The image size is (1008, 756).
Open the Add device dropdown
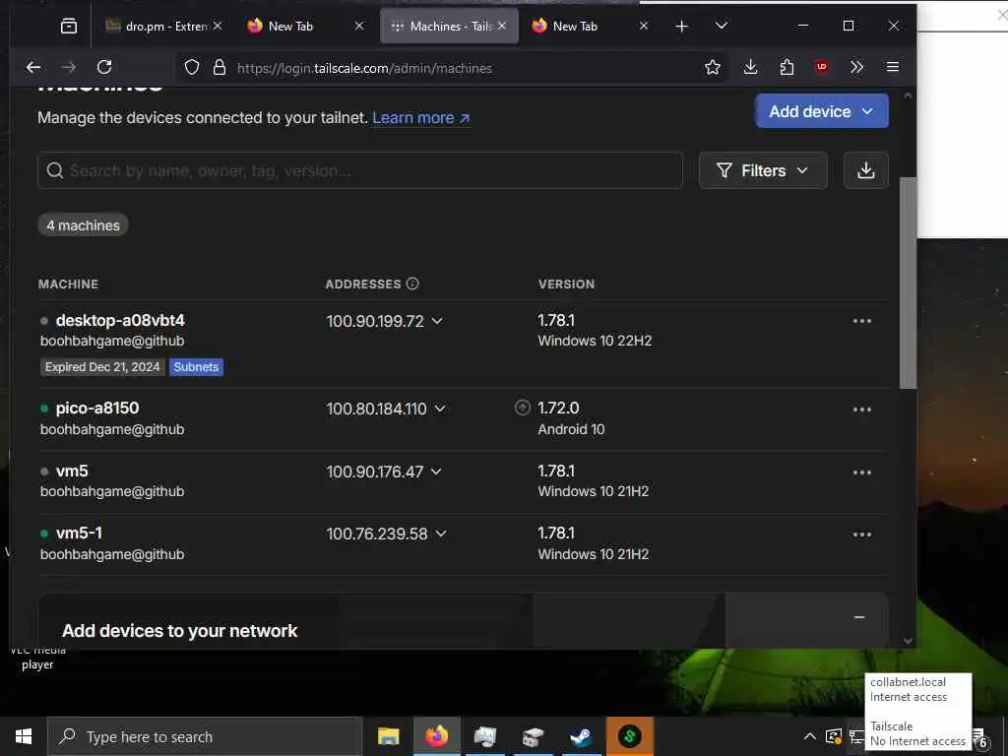(x=822, y=111)
